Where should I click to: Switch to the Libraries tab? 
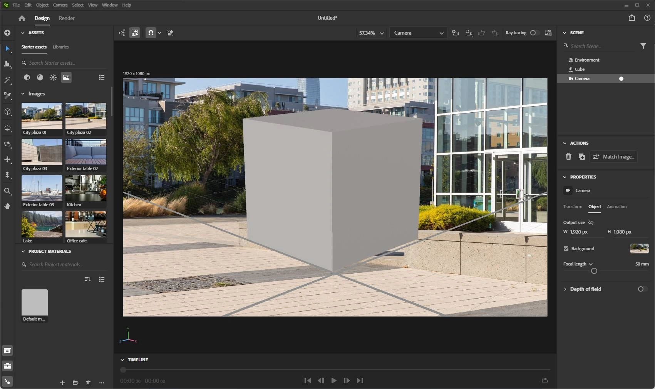61,47
